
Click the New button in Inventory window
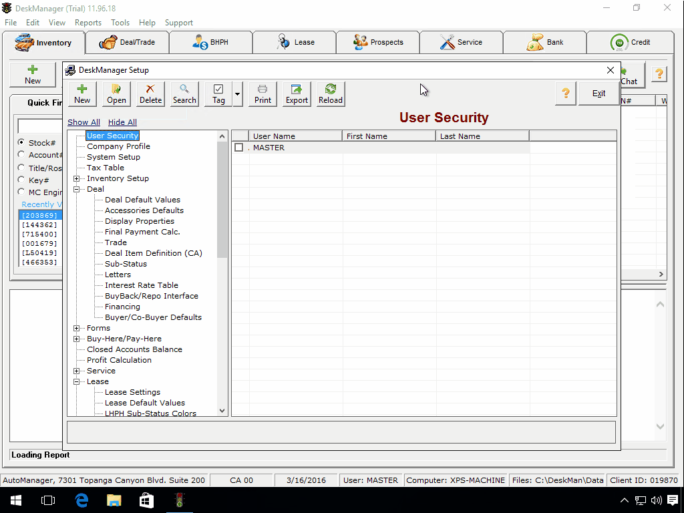(x=33, y=75)
